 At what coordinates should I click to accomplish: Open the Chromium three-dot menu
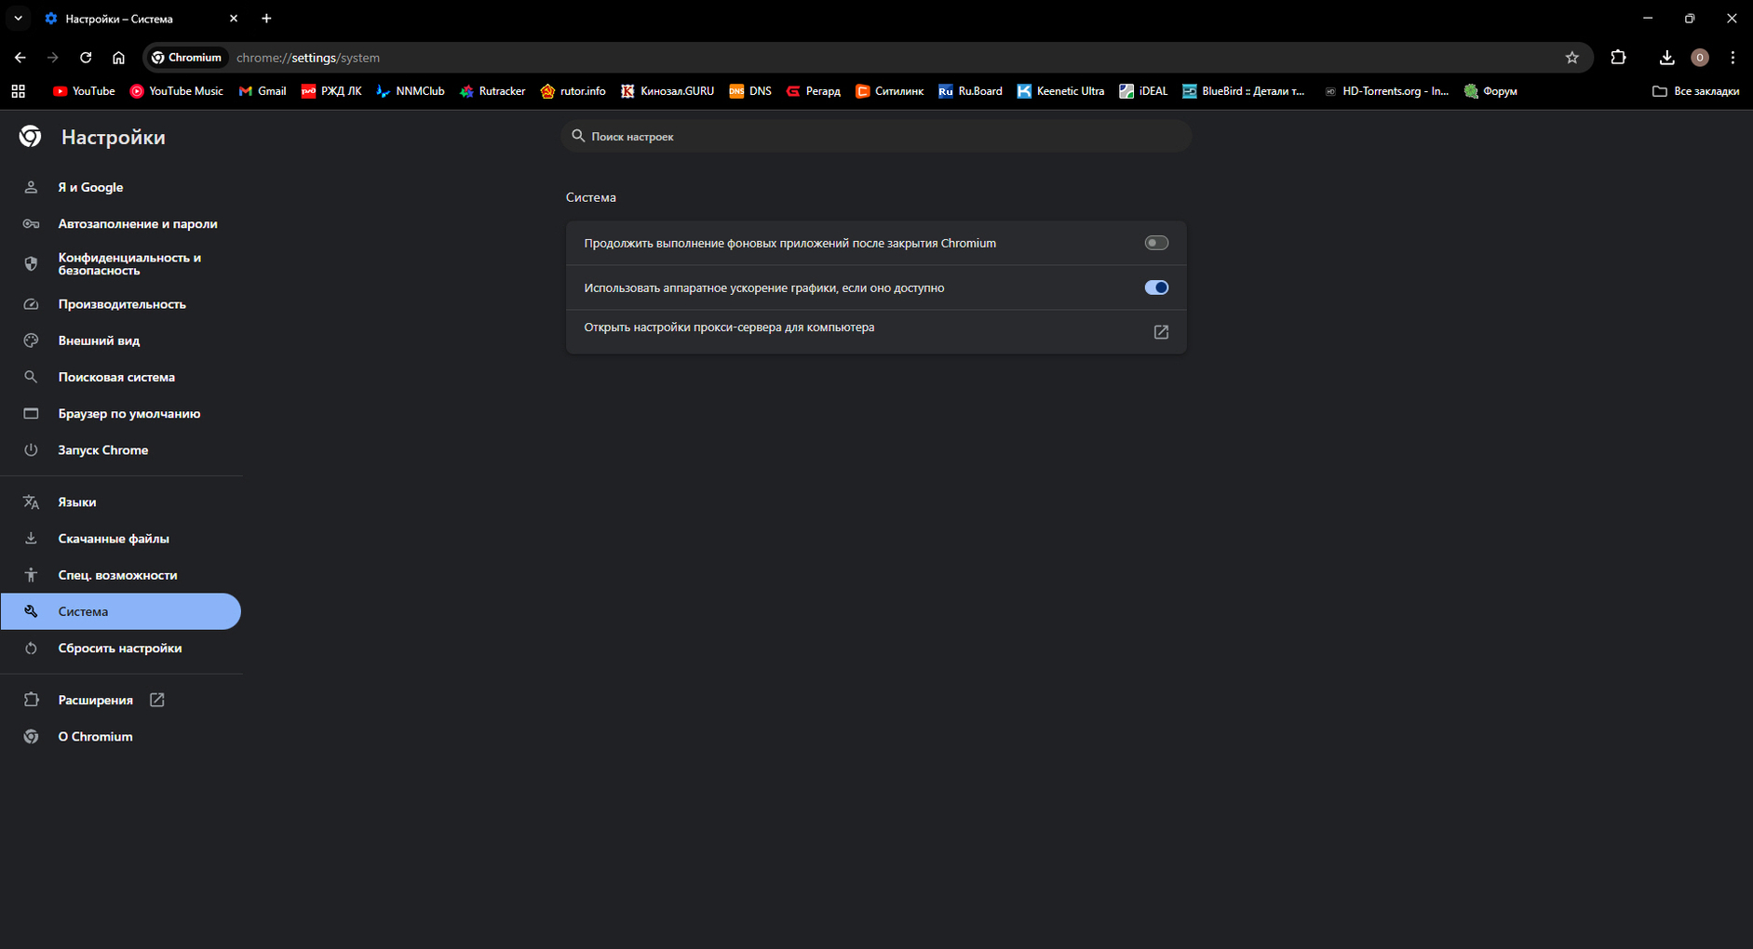(x=1733, y=58)
